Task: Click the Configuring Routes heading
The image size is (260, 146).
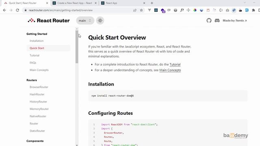Action: coord(110,113)
